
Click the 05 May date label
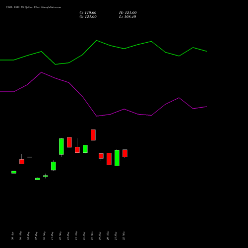click(28, 236)
